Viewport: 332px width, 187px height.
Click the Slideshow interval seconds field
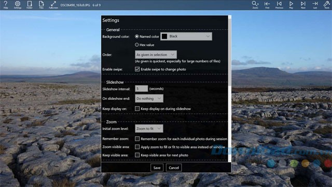(142, 89)
